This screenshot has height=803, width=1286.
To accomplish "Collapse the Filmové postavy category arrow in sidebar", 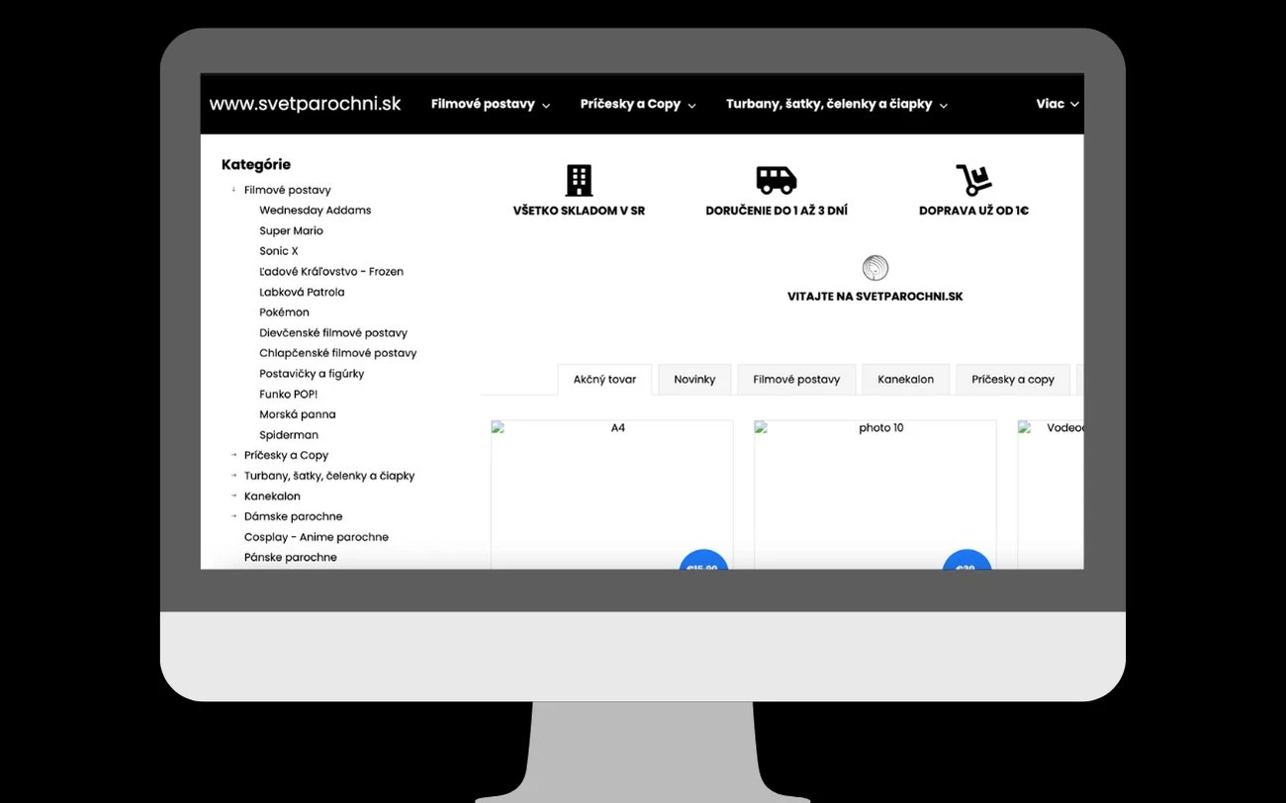I will coord(234,189).
